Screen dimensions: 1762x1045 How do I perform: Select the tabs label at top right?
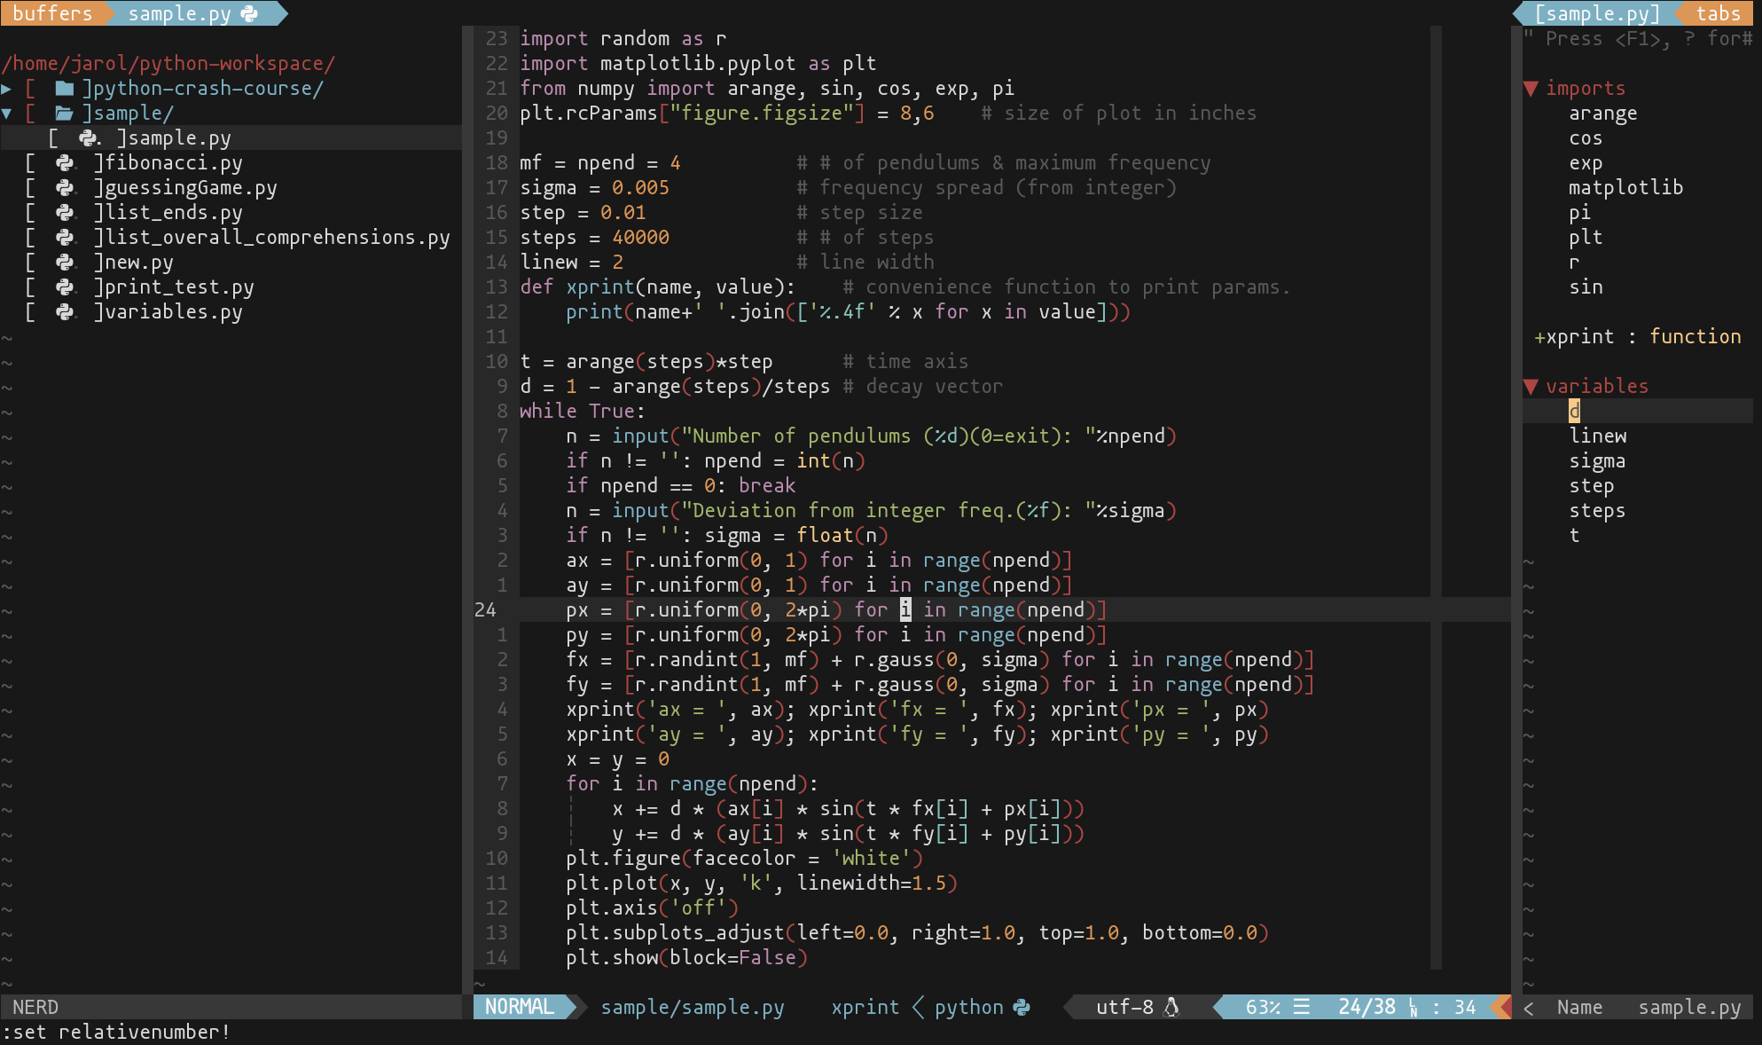coord(1718,13)
